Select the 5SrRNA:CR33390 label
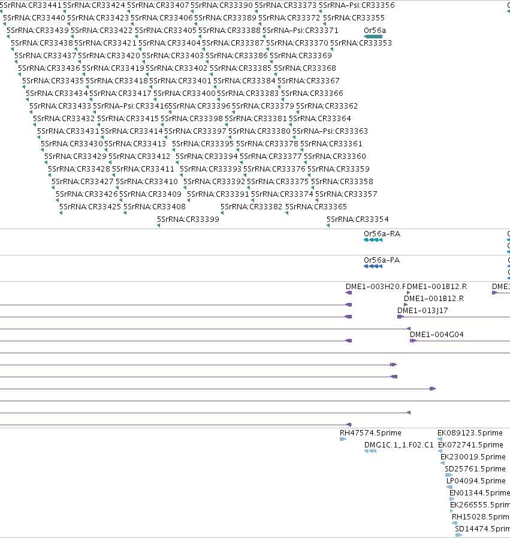Screen dimensions: 510x538 pos(222,5)
